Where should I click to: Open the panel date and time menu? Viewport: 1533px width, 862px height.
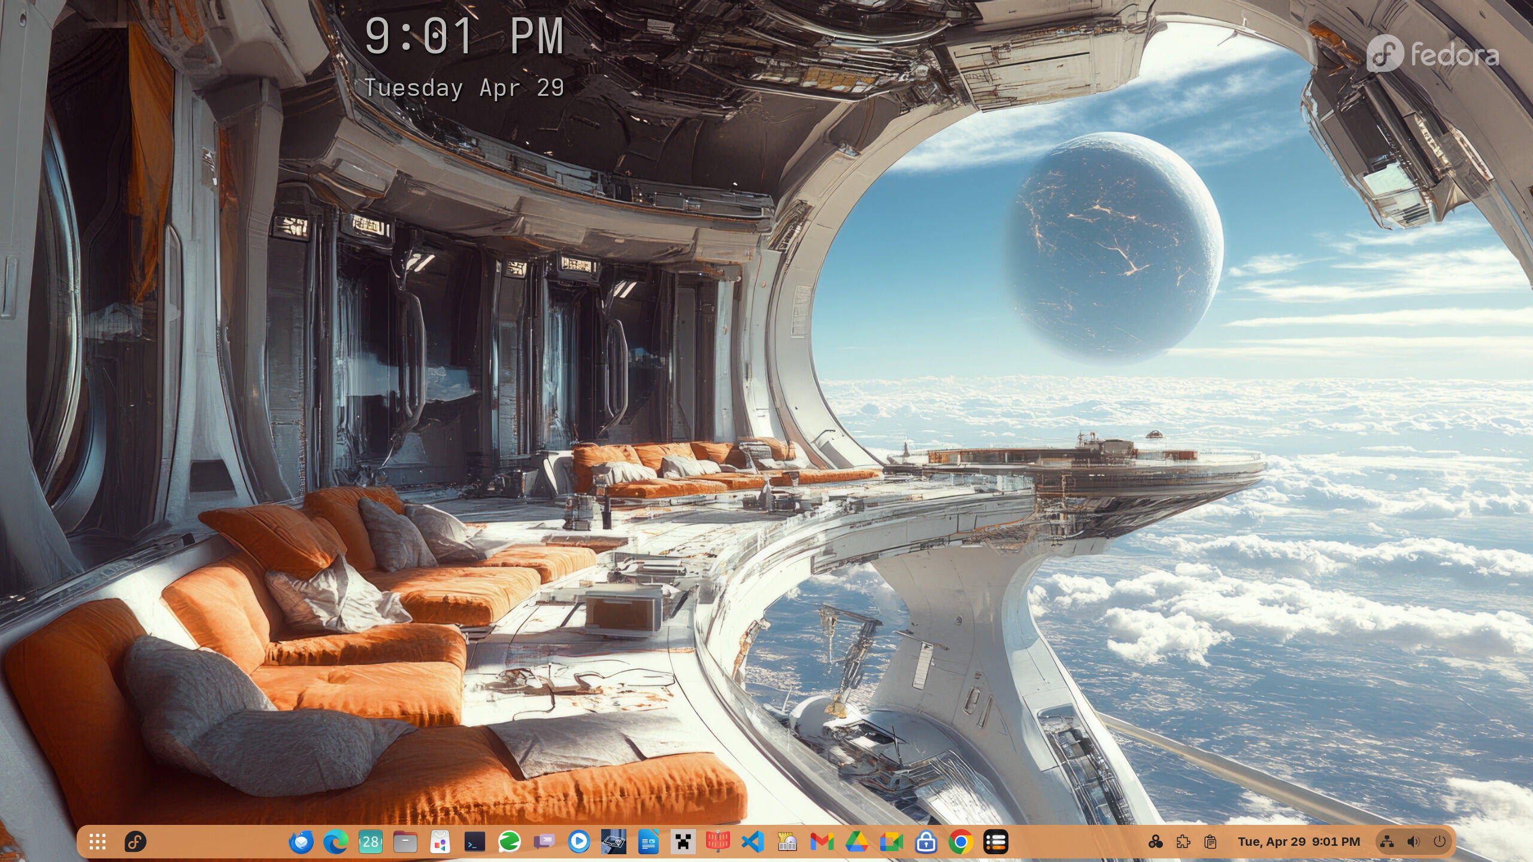tap(1299, 842)
